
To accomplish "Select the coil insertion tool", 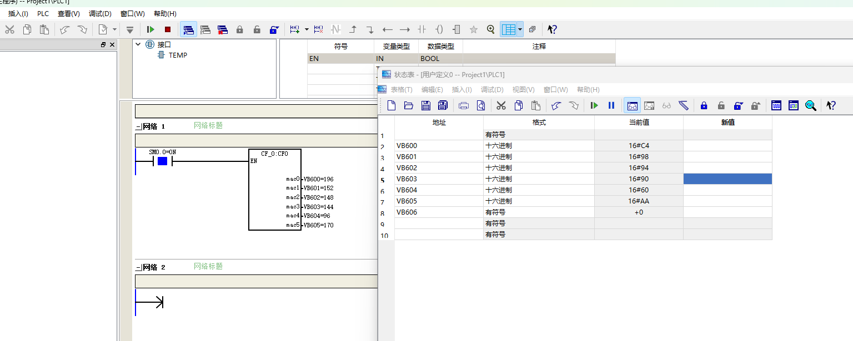I will click(439, 29).
